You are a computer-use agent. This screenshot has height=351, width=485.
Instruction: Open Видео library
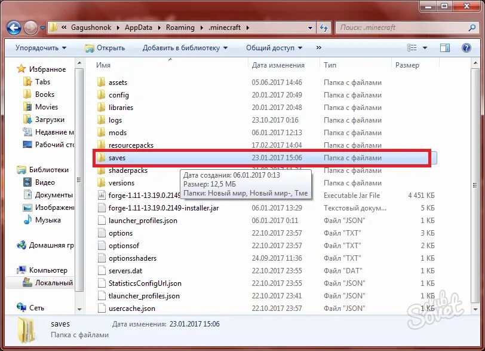pos(39,182)
